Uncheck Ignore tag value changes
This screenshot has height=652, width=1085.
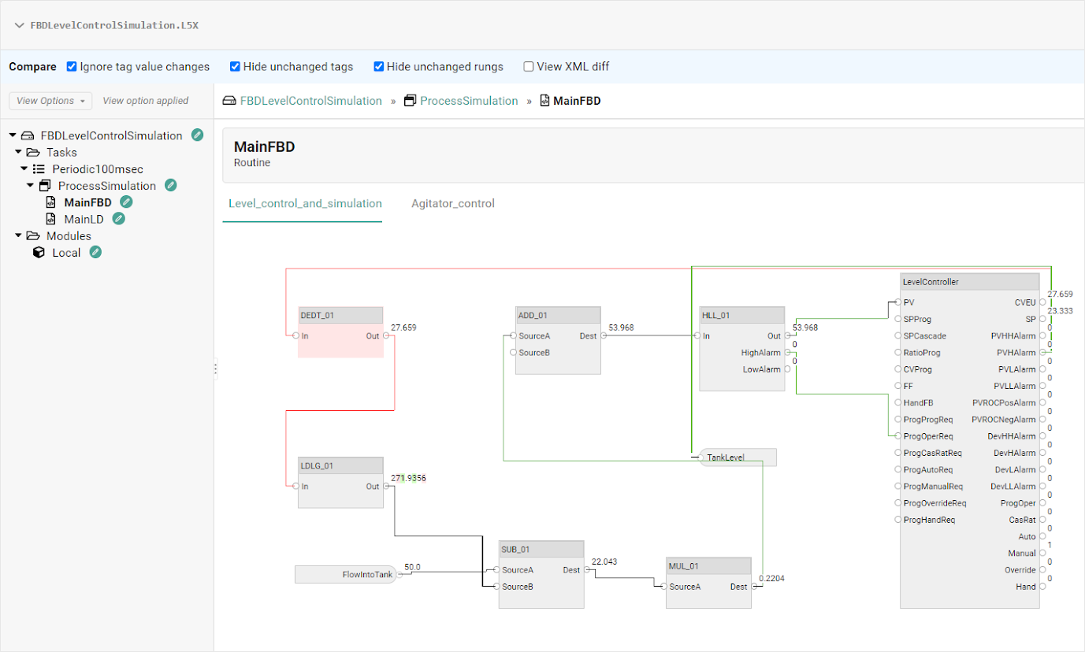pos(71,66)
